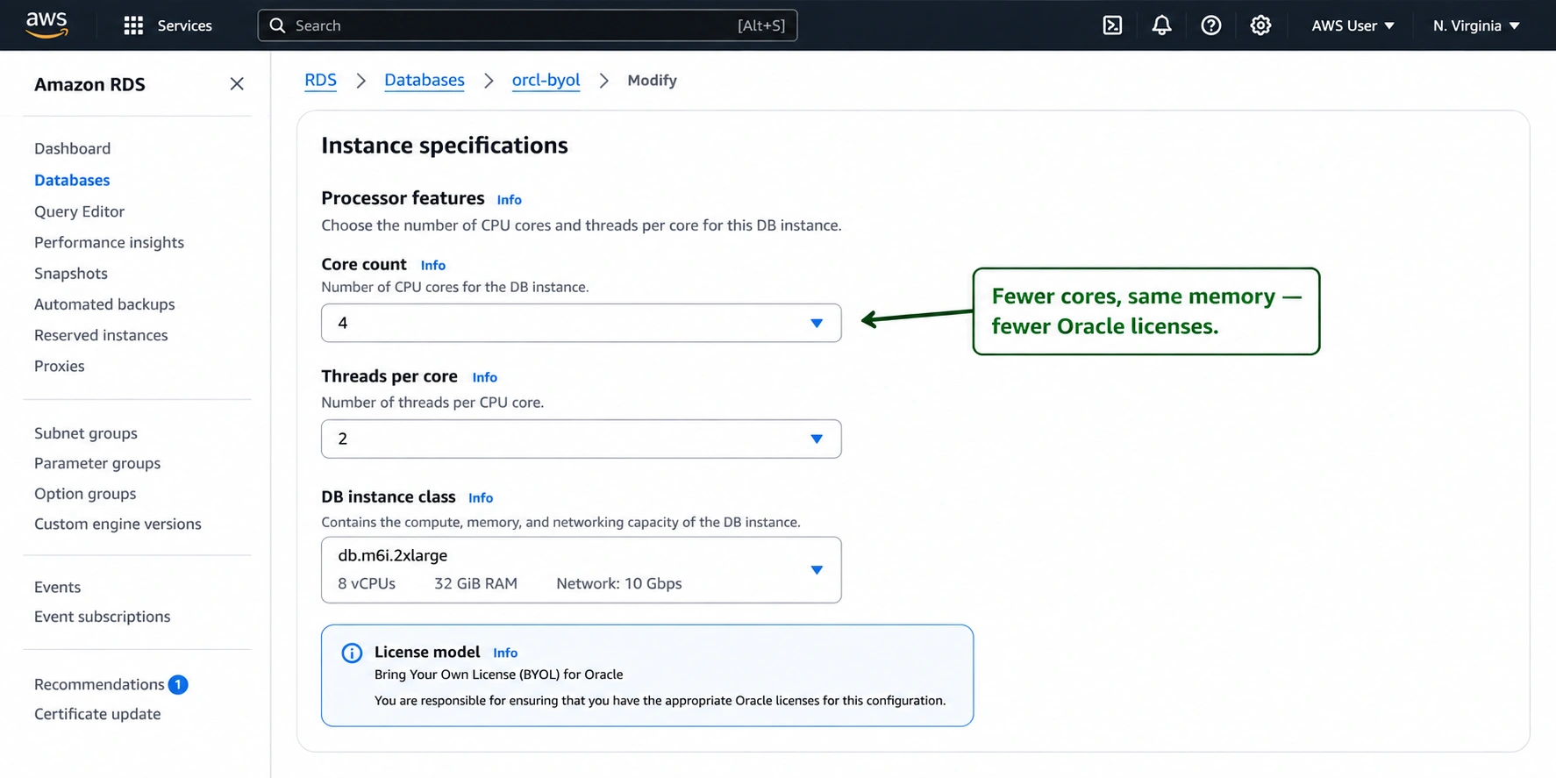The width and height of the screenshot is (1556, 778).
Task: Click the AWS logo home icon
Action: [46, 25]
